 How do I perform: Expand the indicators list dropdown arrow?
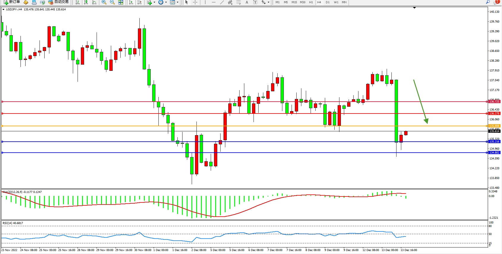point(154,2)
